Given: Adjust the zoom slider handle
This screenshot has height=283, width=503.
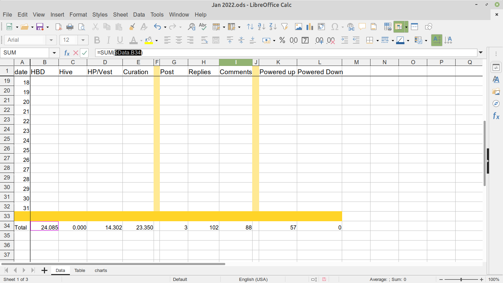Looking at the screenshot, I should (x=461, y=280).
